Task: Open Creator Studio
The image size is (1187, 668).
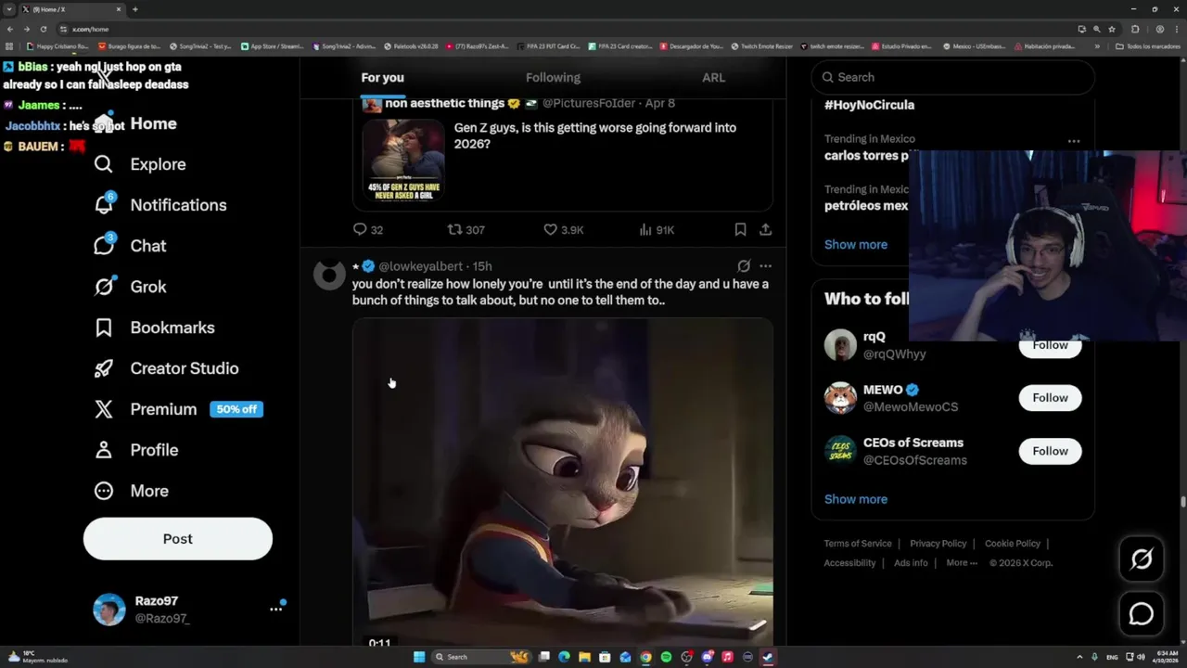Action: [166, 368]
